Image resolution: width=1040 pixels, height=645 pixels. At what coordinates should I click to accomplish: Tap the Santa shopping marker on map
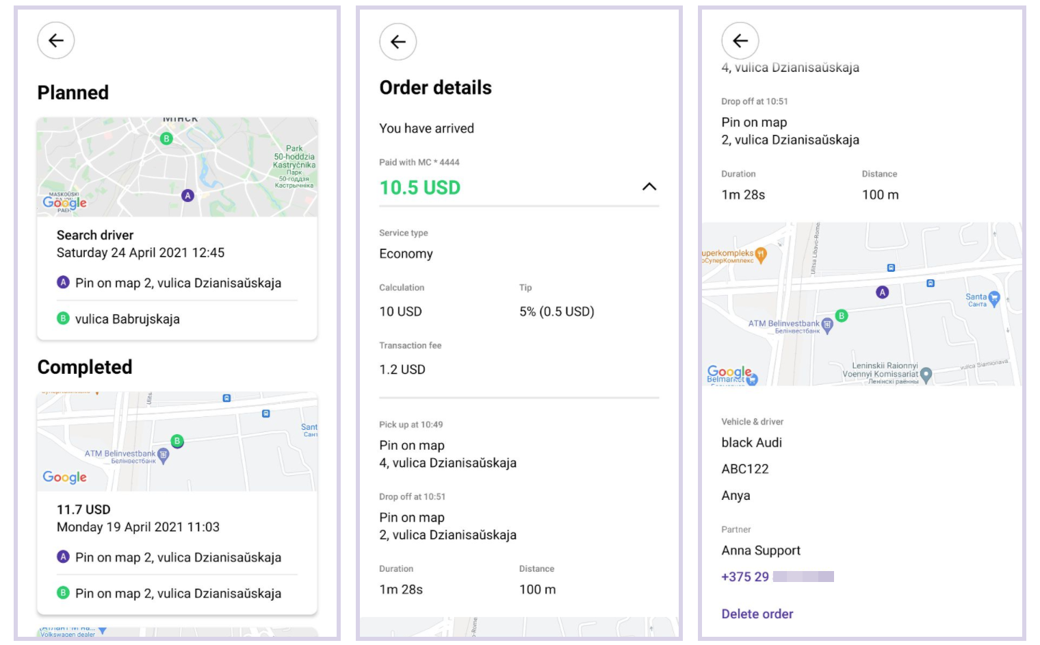[x=994, y=298]
